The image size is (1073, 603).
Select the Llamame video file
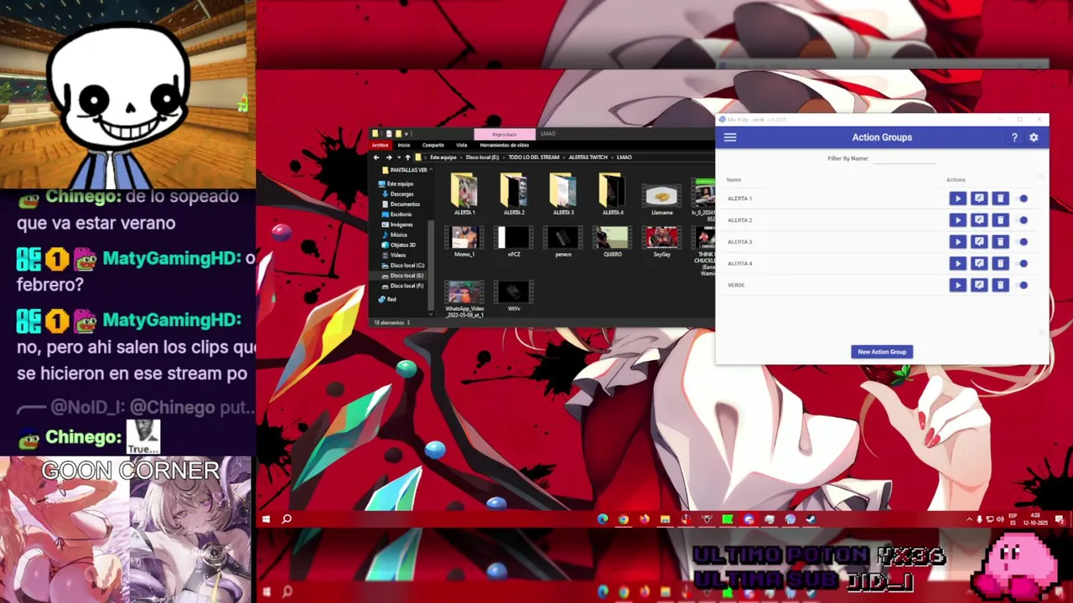(662, 199)
